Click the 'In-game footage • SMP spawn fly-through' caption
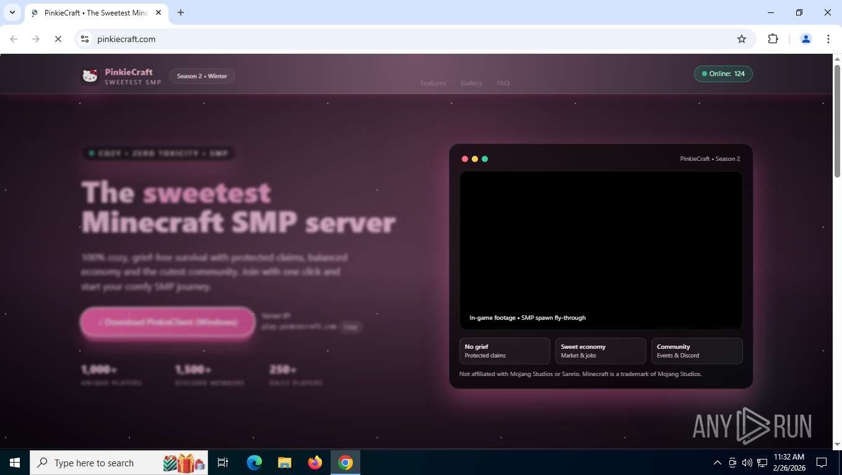This screenshot has height=475, width=842. (x=527, y=318)
